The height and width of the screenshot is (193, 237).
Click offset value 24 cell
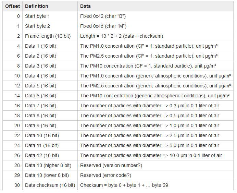12,145
